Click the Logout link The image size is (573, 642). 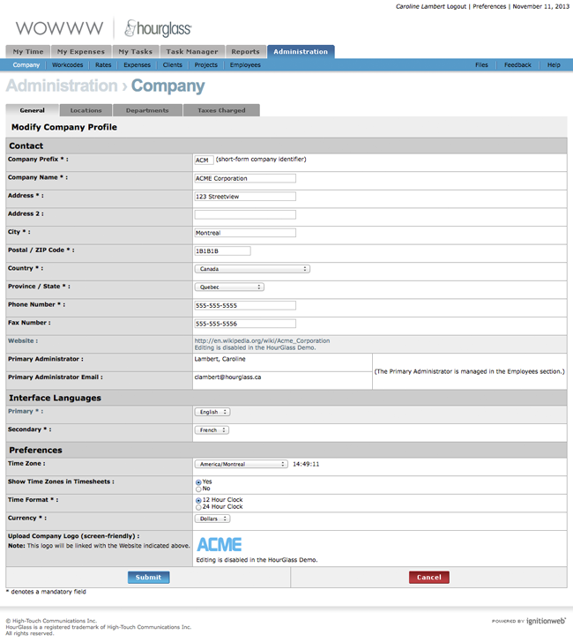click(x=456, y=6)
